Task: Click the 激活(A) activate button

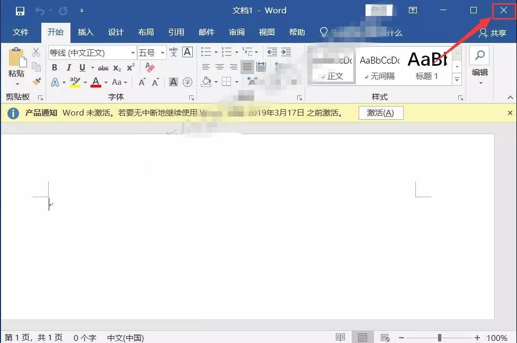Action: click(x=380, y=113)
